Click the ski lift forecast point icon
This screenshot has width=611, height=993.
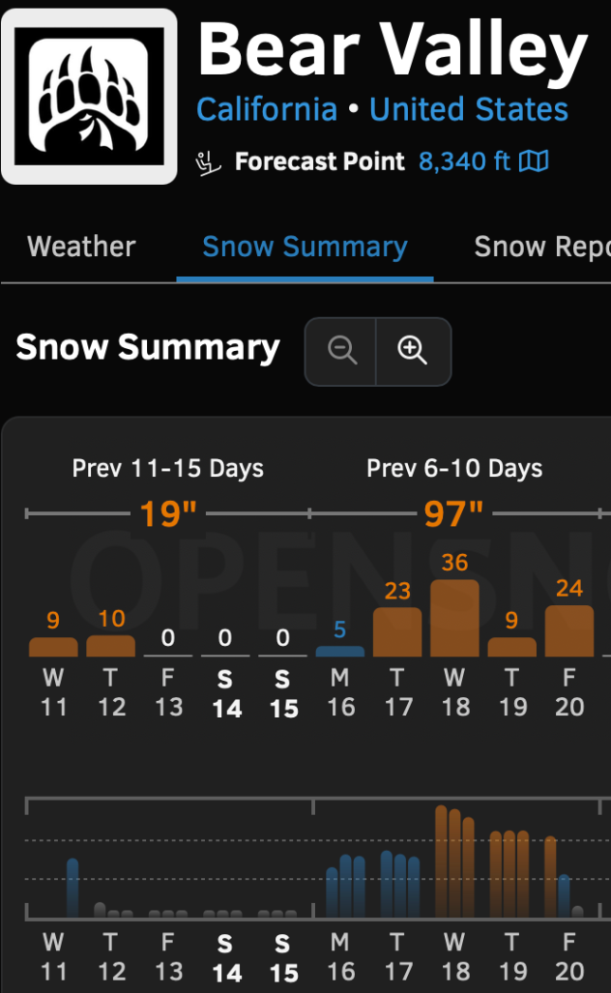coord(208,163)
